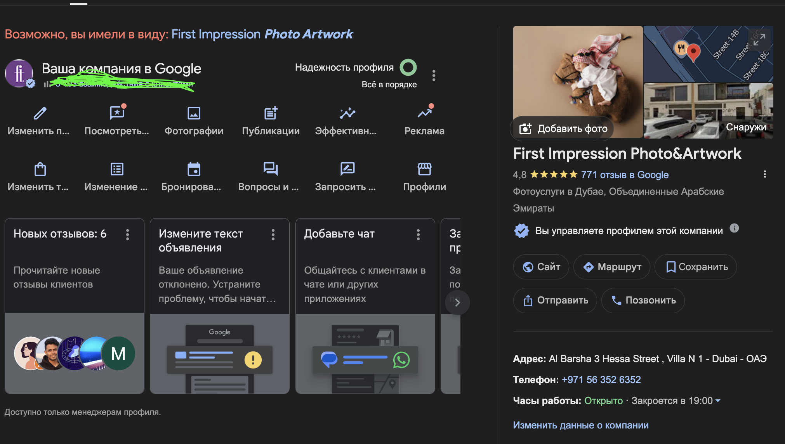Click the Edit profile pencil icon
The width and height of the screenshot is (785, 444).
pyautogui.click(x=40, y=113)
